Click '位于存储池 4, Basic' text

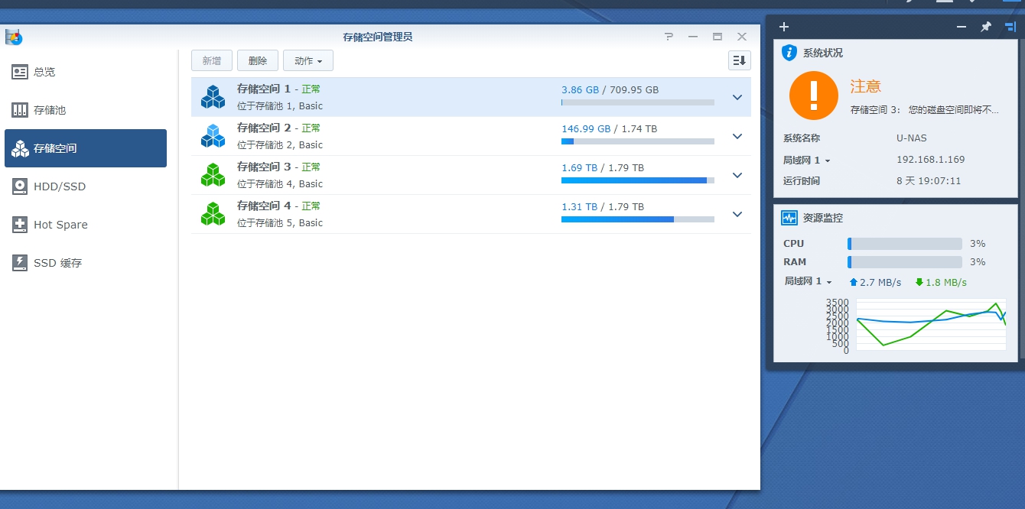coord(280,184)
